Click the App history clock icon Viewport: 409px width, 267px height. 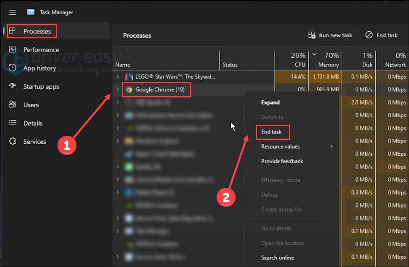pyautogui.click(x=12, y=68)
